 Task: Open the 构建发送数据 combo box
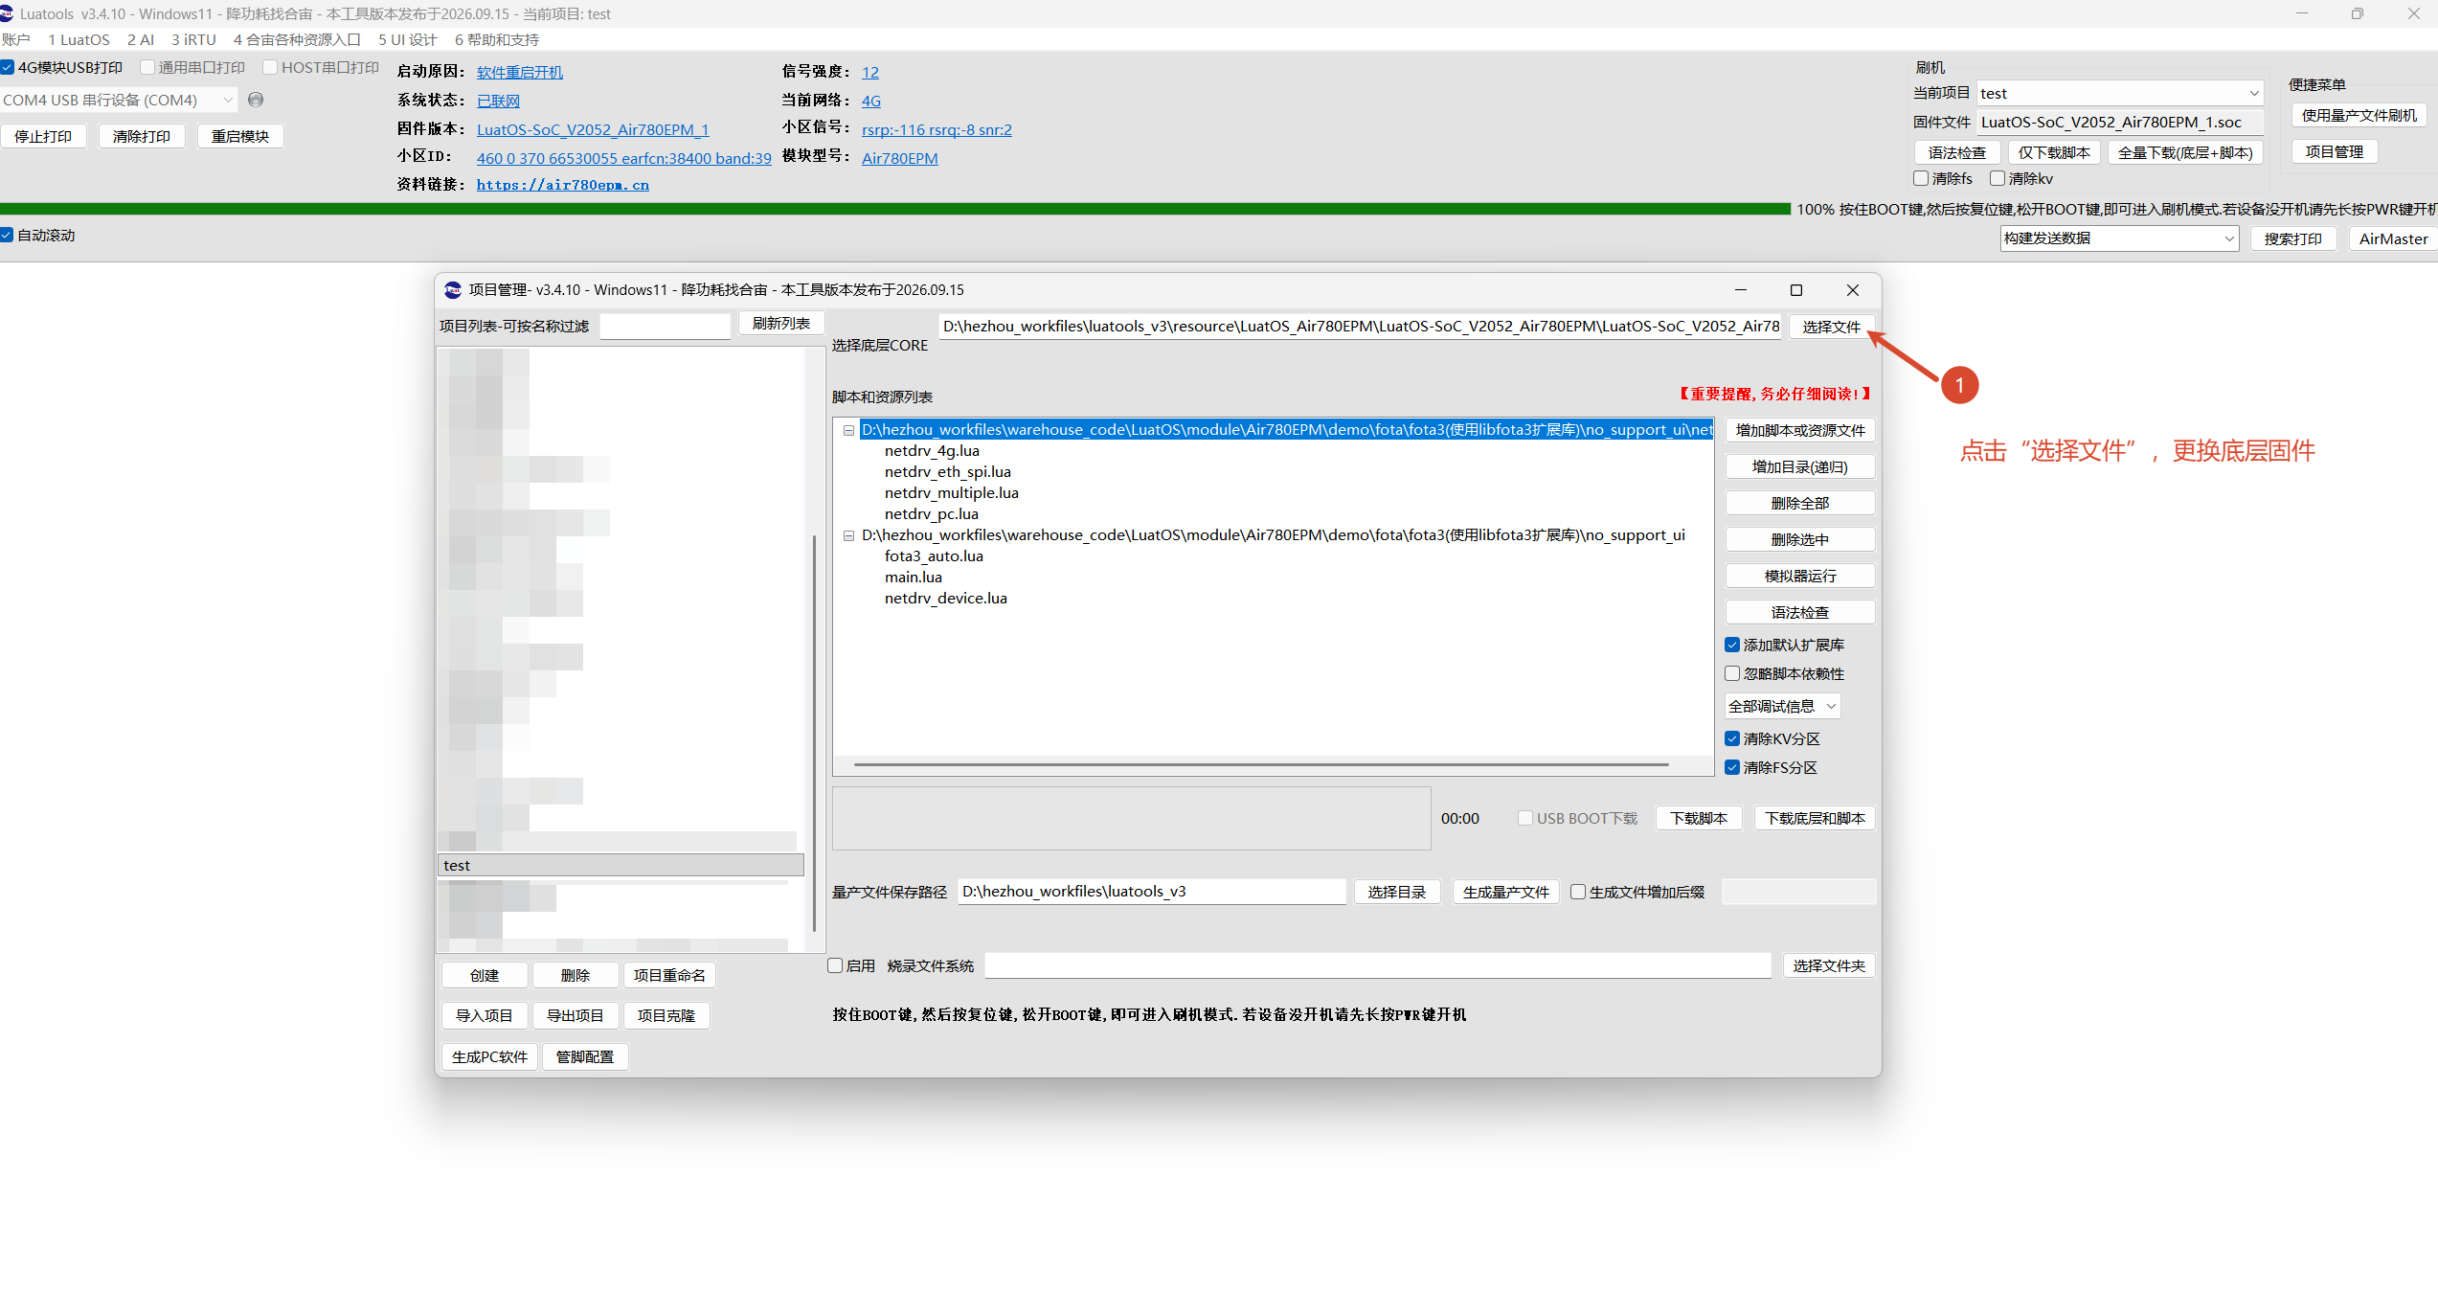(x=2119, y=238)
